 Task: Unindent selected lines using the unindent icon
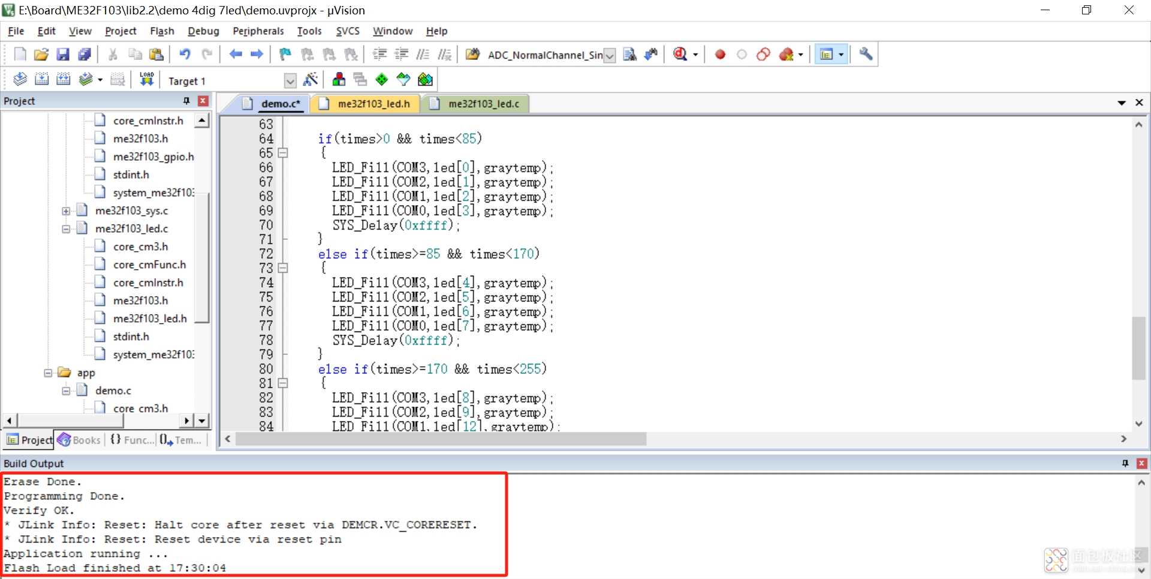(x=401, y=55)
